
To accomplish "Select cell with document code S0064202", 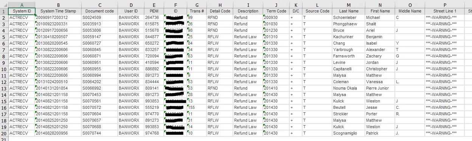I will pos(99,82).
